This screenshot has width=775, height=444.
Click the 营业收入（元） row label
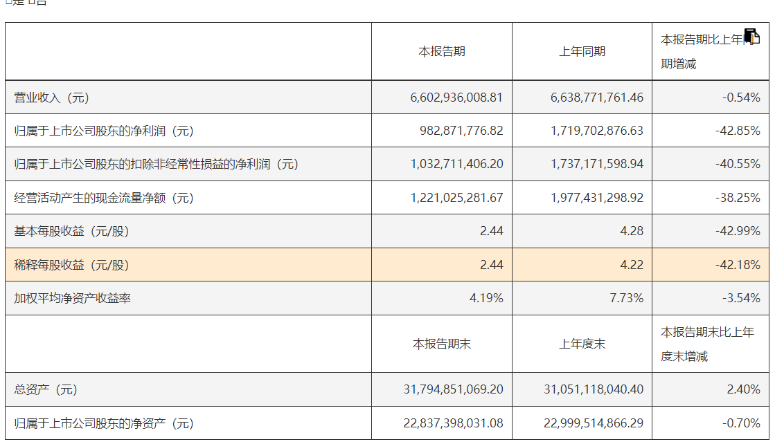pyautogui.click(x=52, y=98)
